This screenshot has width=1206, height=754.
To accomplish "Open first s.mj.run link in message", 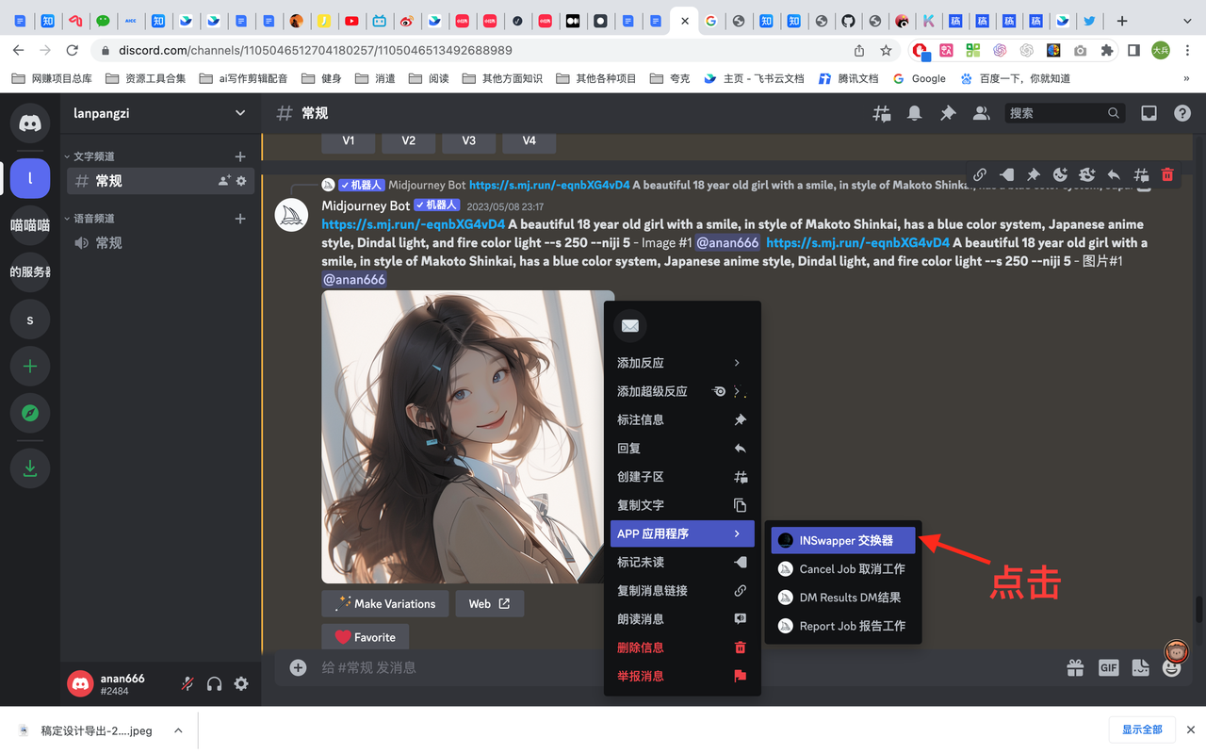I will coord(414,224).
